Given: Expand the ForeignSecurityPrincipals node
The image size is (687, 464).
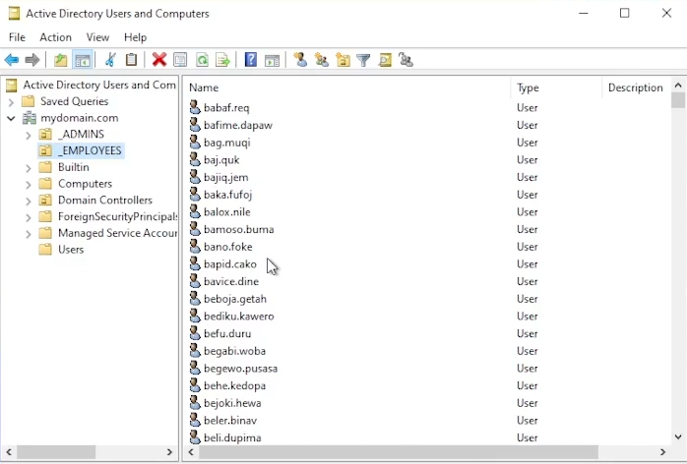Looking at the screenshot, I should point(29,217).
